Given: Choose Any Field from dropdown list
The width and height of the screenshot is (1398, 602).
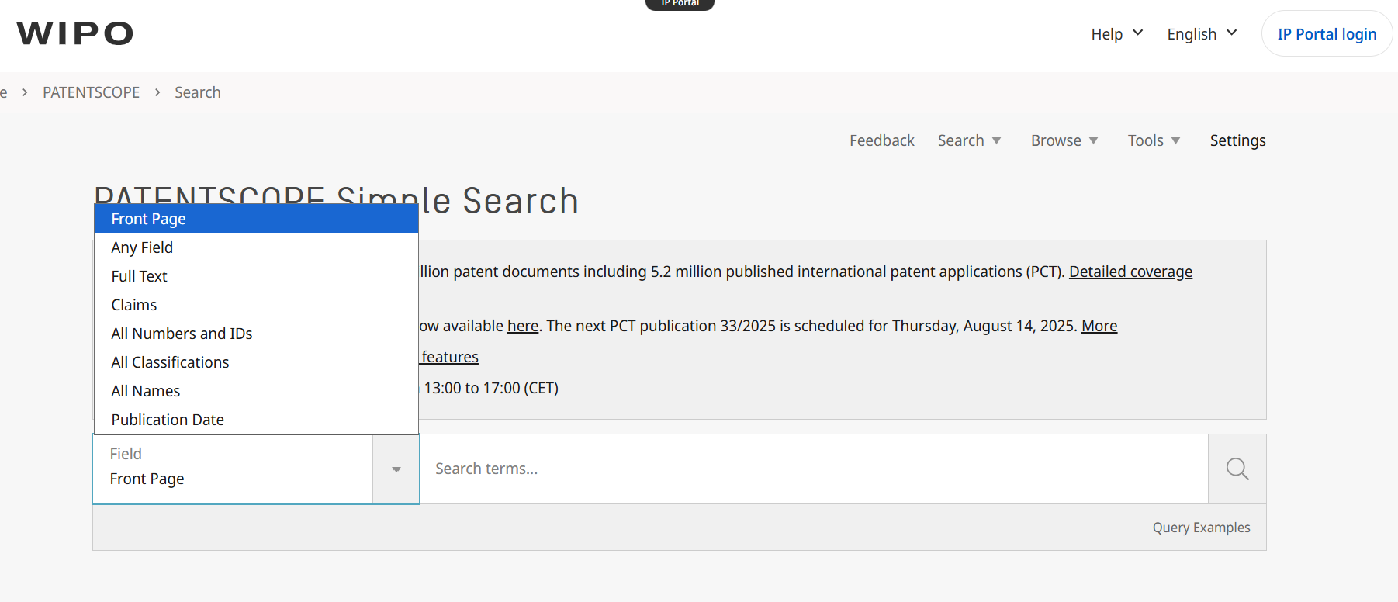Looking at the screenshot, I should 256,247.
